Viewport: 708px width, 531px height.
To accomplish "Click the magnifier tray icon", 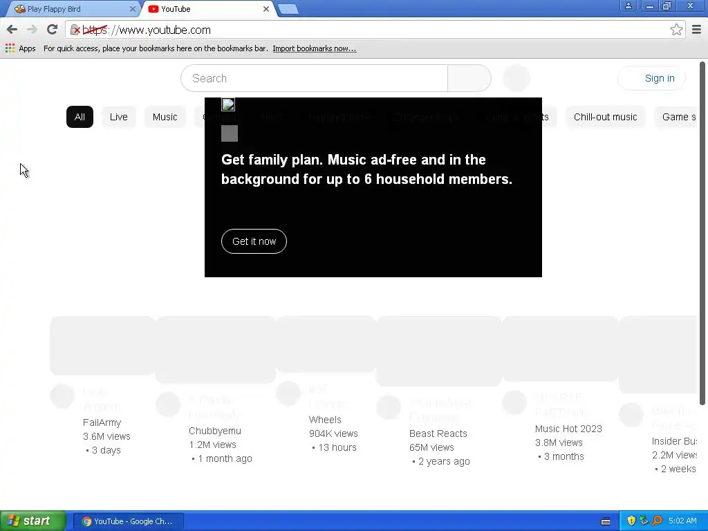I will (x=657, y=521).
